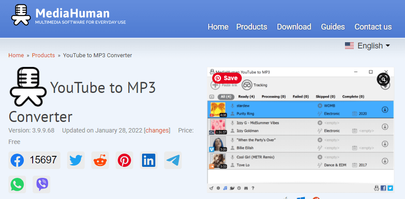
Task: Select the Complete (0) tab
Action: click(353, 97)
